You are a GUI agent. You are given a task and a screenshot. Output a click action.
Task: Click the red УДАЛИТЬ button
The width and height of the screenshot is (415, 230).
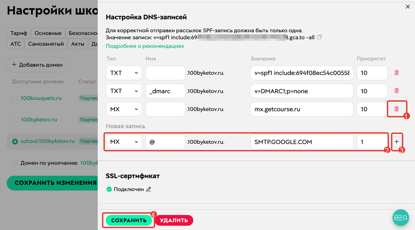174,220
